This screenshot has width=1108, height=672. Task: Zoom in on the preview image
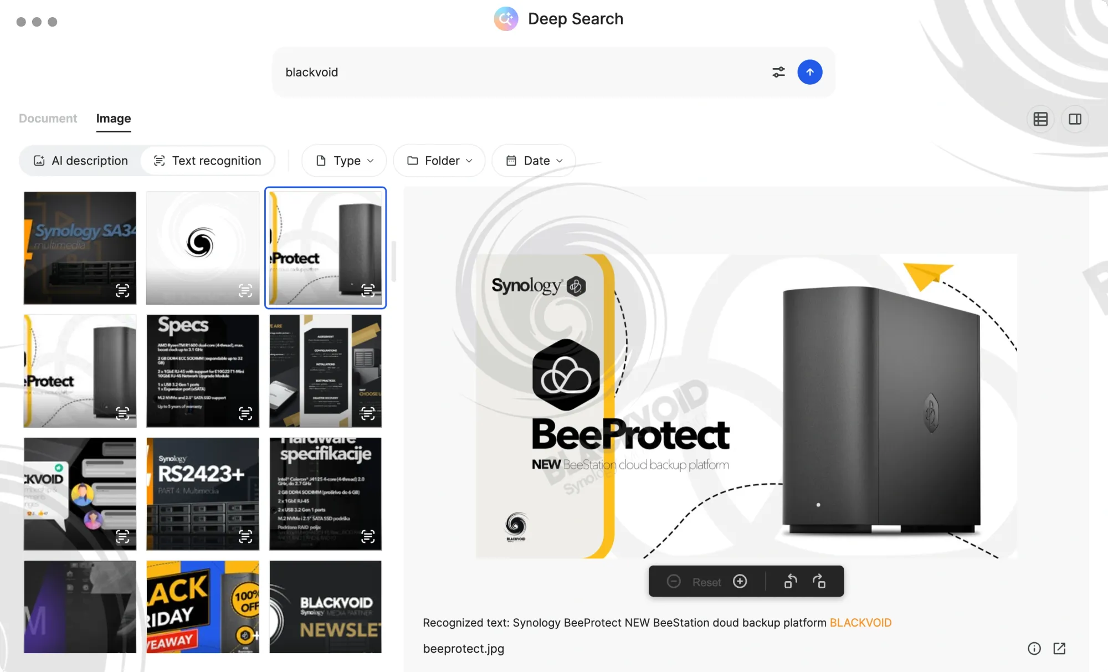pos(740,581)
